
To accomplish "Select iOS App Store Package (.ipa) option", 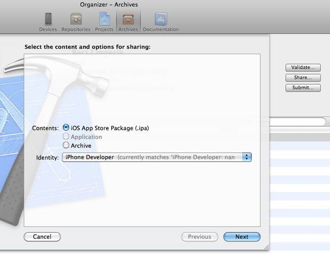I will [66, 128].
